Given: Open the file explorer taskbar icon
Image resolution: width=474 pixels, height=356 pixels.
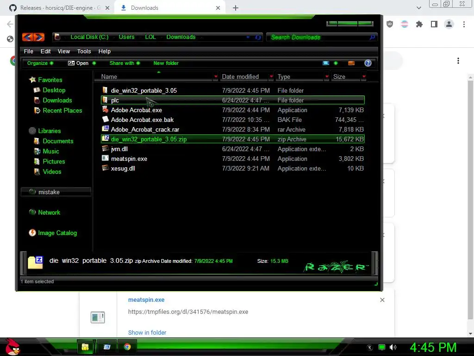Looking at the screenshot, I should [85, 347].
